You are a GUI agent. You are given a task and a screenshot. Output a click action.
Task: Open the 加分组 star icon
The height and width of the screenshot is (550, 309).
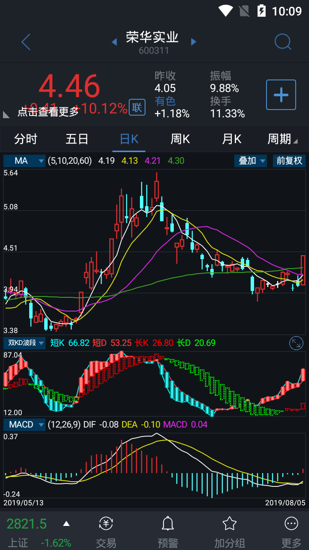click(230, 523)
